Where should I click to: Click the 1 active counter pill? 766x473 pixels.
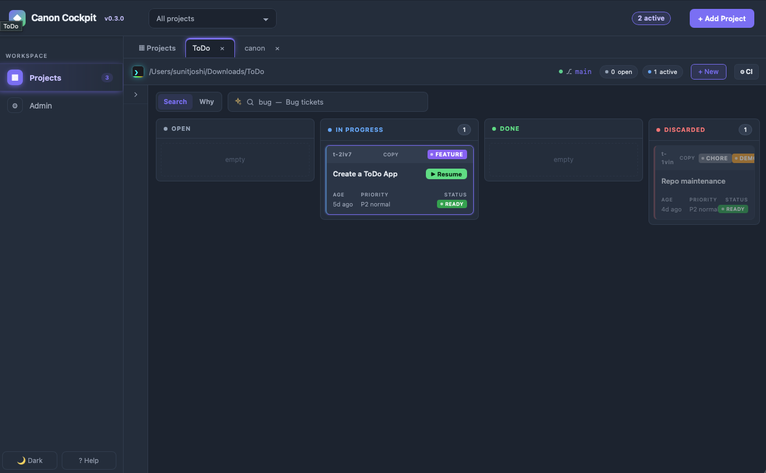pos(662,72)
